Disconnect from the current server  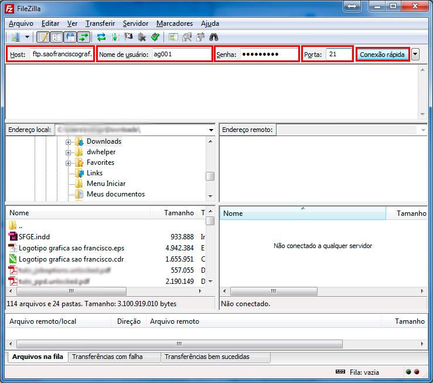[x=142, y=37]
